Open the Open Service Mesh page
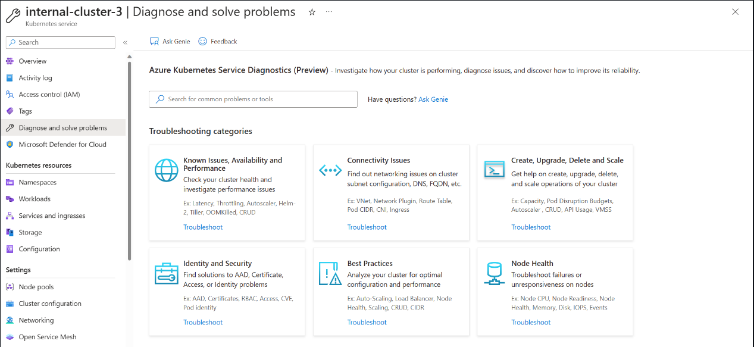The width and height of the screenshot is (754, 347). click(48, 337)
